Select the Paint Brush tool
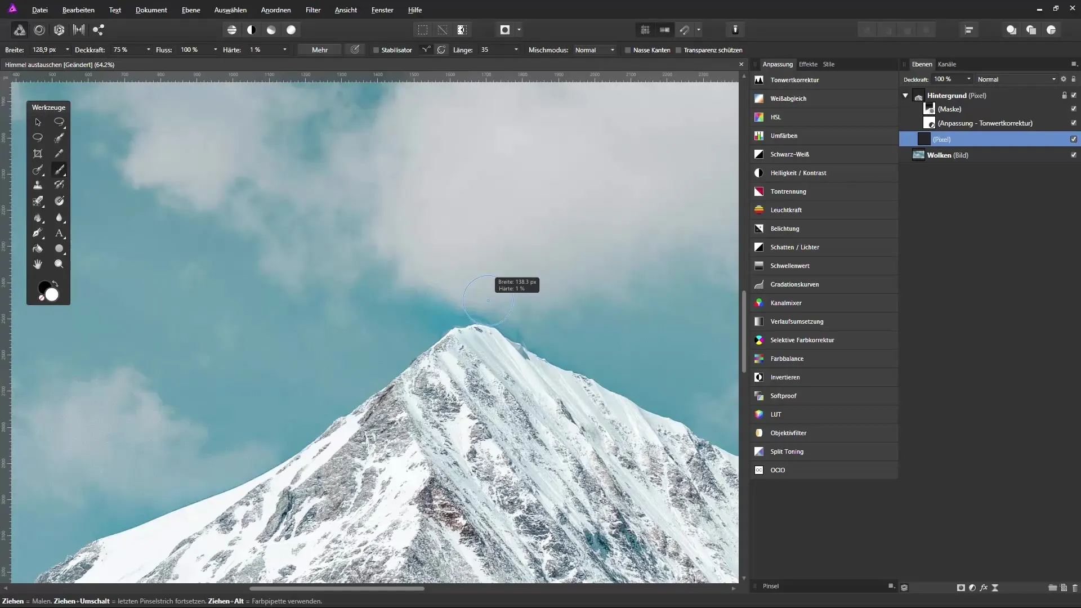The height and width of the screenshot is (608, 1081). point(59,169)
